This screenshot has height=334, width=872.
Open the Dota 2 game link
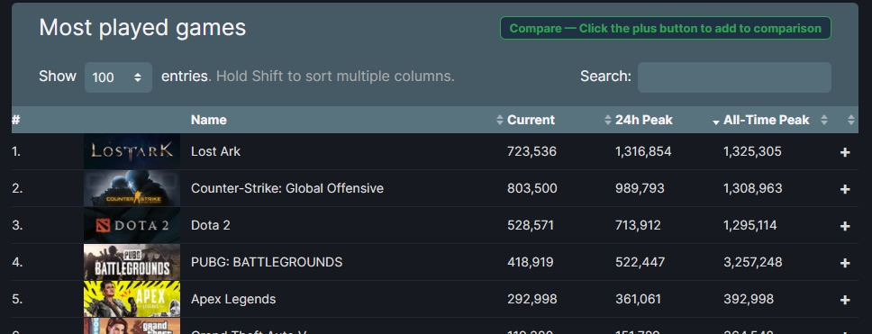tap(210, 225)
